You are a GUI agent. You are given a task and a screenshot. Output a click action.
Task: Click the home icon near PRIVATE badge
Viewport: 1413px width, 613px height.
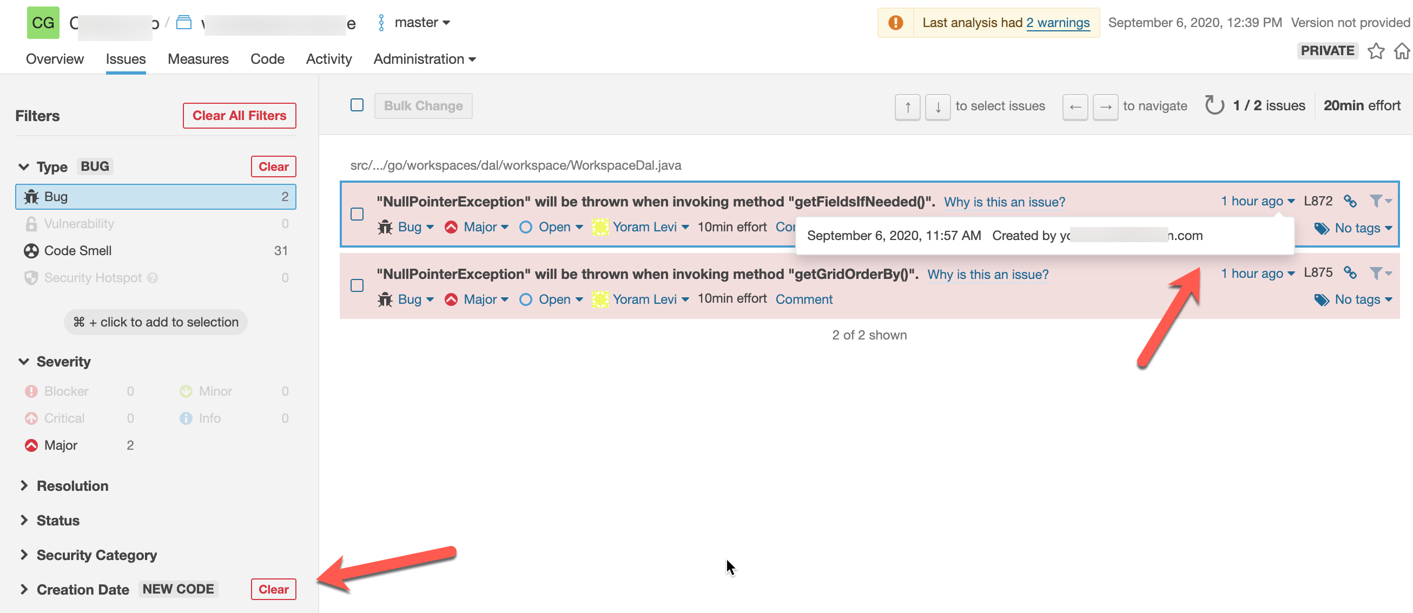click(1402, 51)
